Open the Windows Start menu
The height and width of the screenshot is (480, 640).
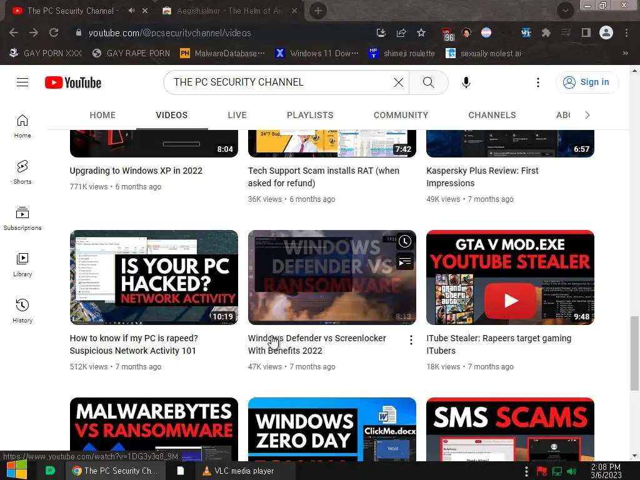[17, 471]
